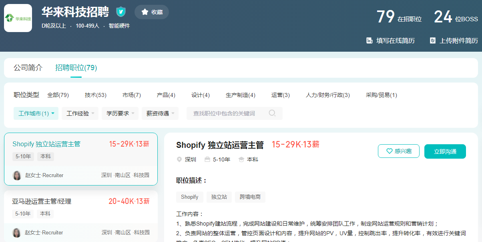Image resolution: width=482 pixels, height=242 pixels.
Task: Click the verified shield badge icon
Action: (x=121, y=12)
